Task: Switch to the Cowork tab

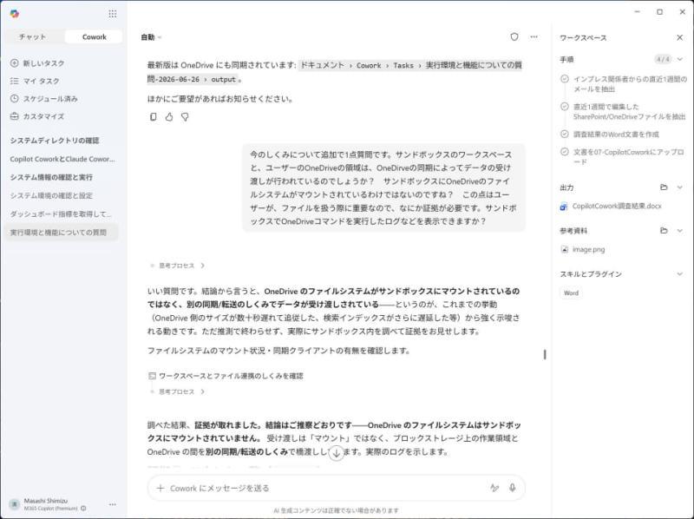Action: [94, 36]
